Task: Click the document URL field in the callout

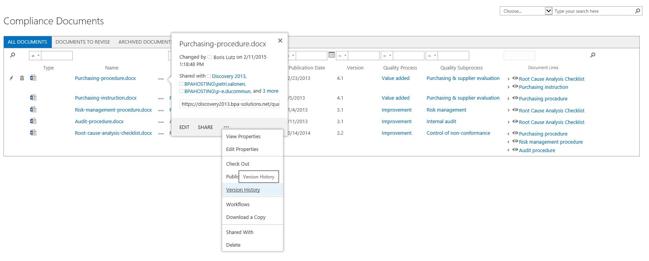Action: click(230, 104)
